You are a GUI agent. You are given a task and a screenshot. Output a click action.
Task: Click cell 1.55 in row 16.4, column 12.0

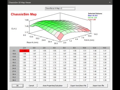pyautogui.click(x=95, y=59)
